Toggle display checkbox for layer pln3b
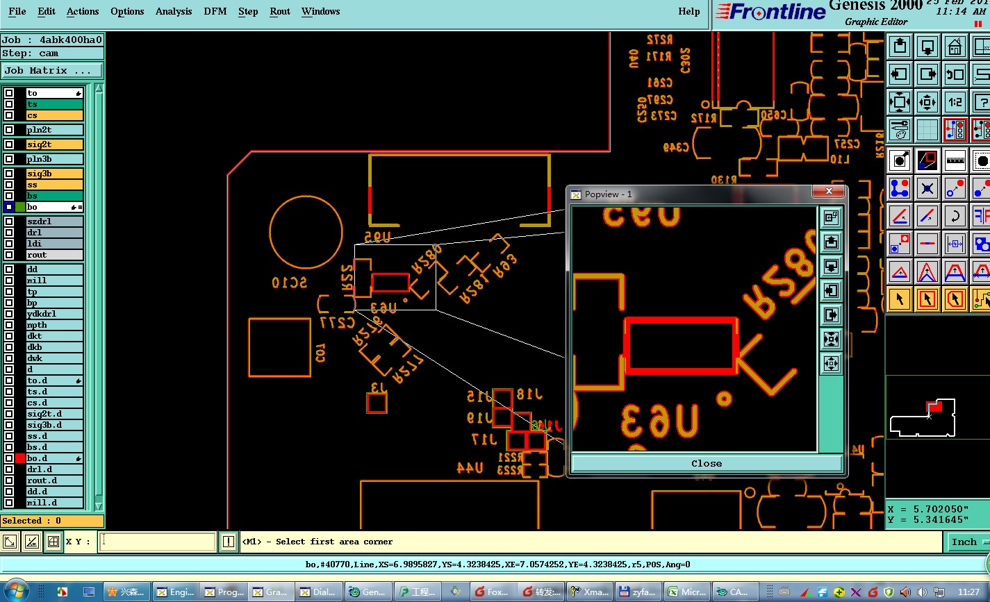 point(9,159)
